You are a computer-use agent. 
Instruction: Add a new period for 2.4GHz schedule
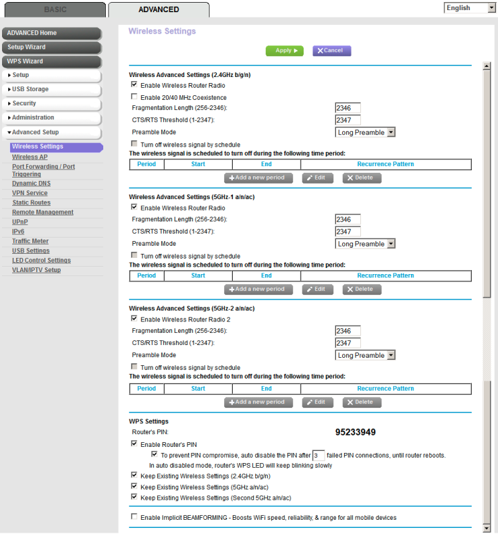(x=258, y=178)
